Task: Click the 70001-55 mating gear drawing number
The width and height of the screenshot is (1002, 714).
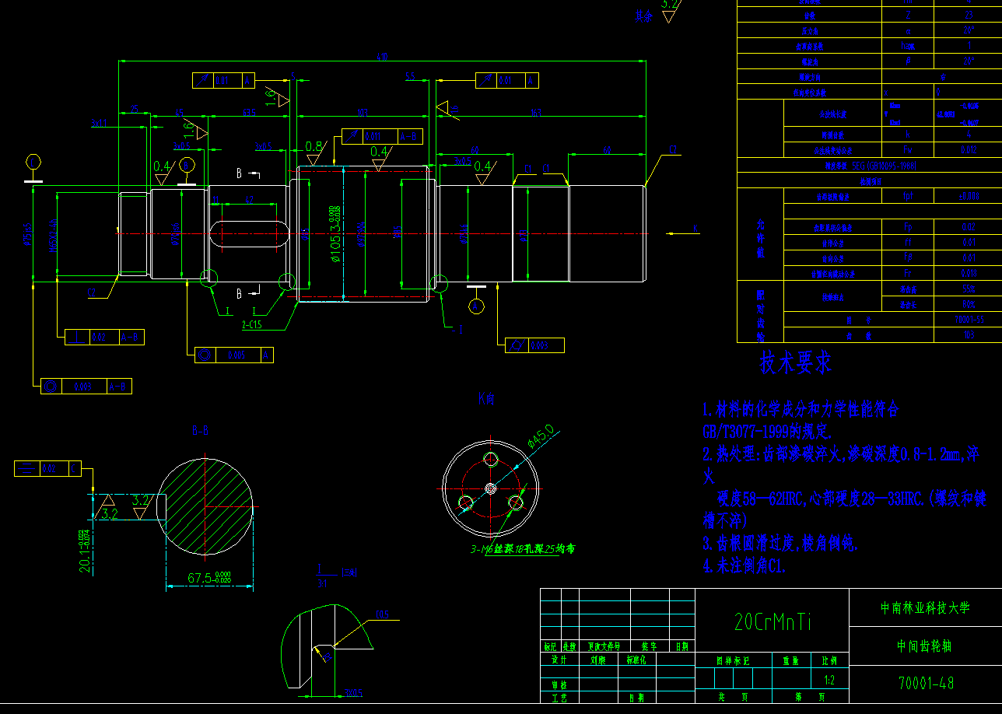Action: click(x=969, y=320)
